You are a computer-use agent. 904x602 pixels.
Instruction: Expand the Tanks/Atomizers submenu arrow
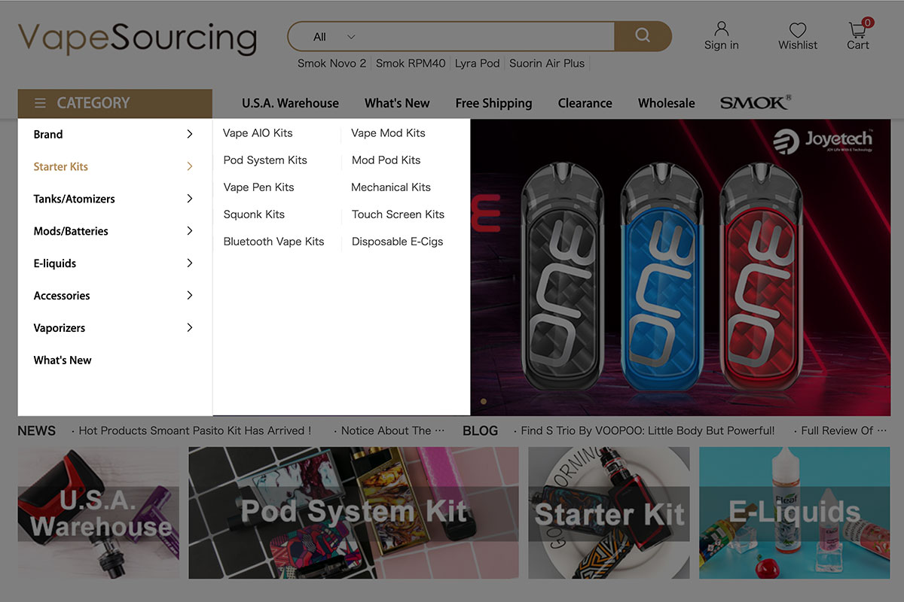point(189,199)
